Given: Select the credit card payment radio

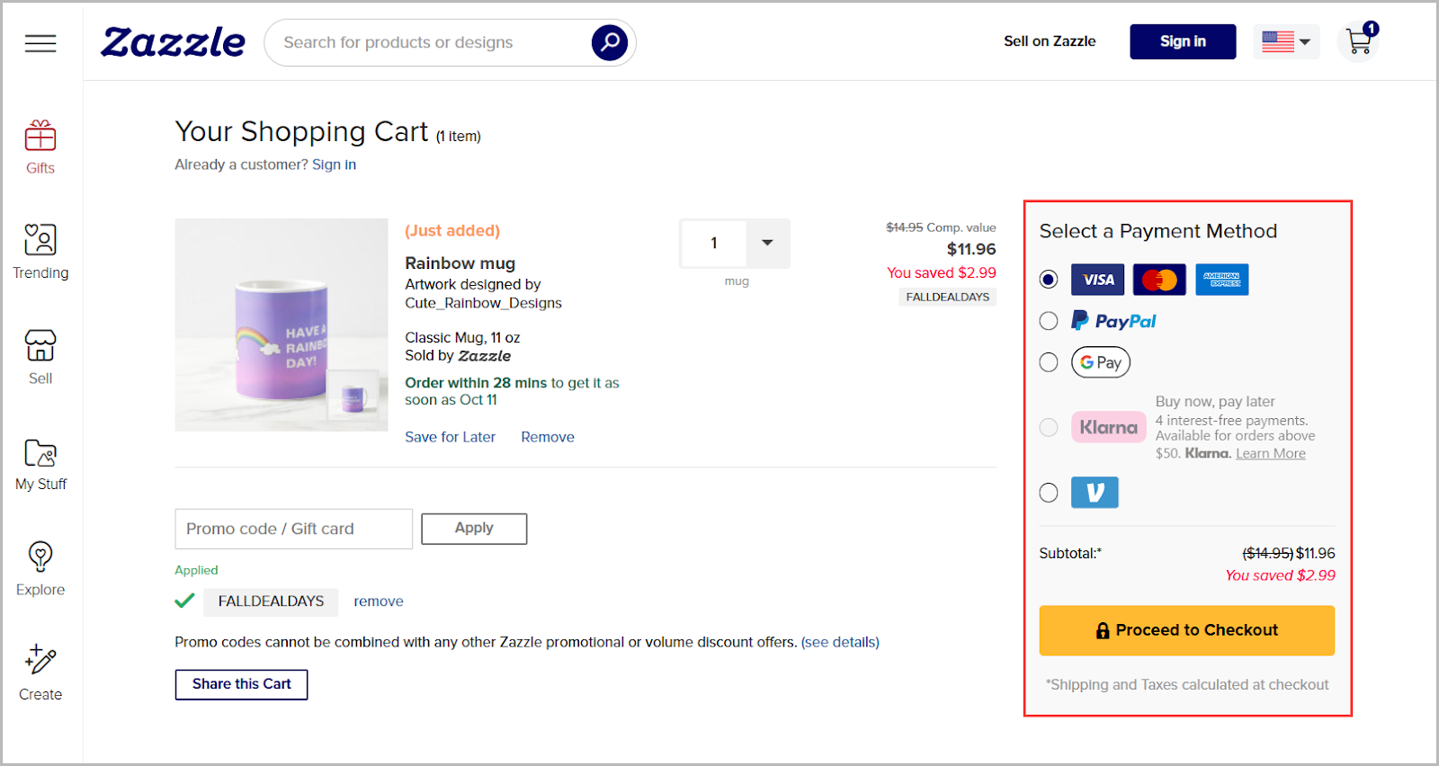Looking at the screenshot, I should click(1049, 280).
